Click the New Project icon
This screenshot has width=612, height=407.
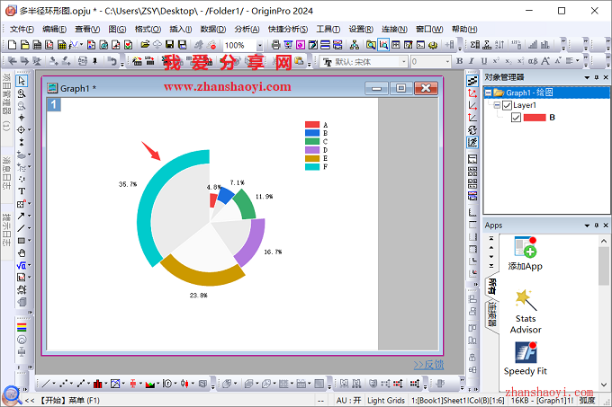point(12,45)
